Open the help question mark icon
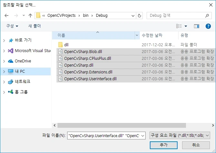 coord(208,26)
